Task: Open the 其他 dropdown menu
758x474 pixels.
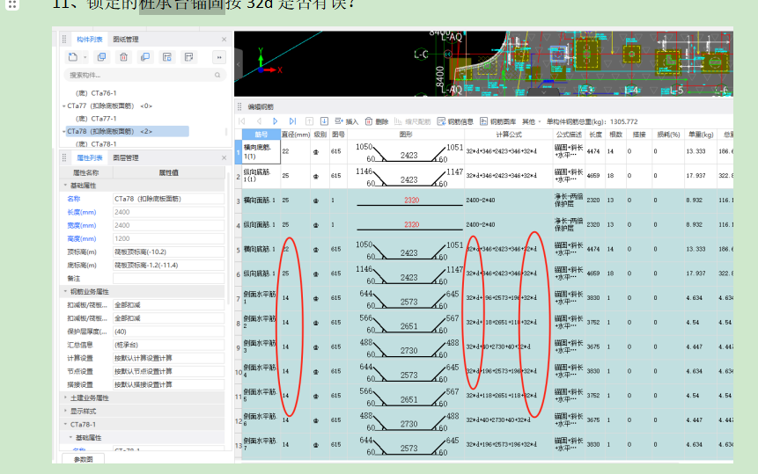Action: click(x=531, y=121)
